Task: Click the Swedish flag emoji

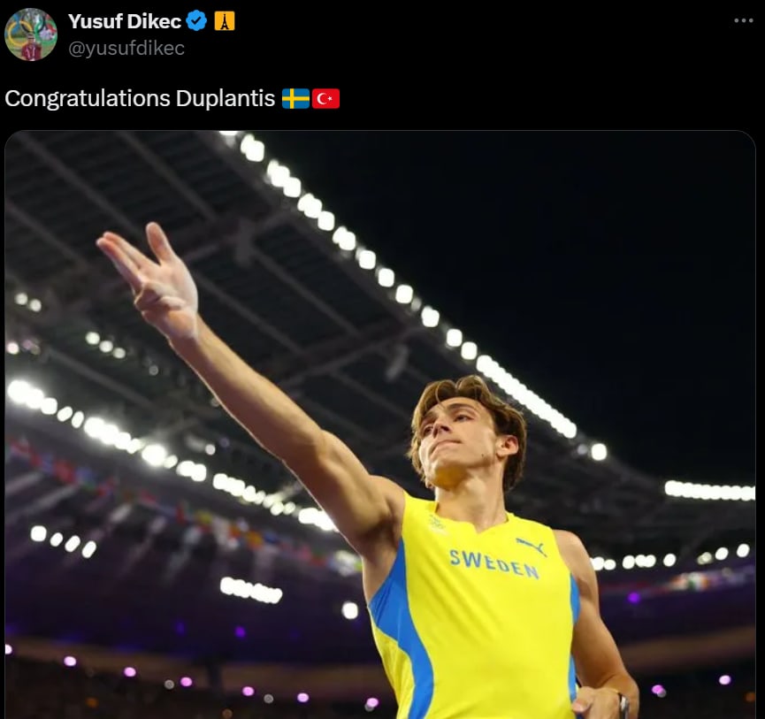Action: 295,98
